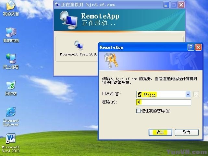Select the 网上邻居 desktop icon

11,61
